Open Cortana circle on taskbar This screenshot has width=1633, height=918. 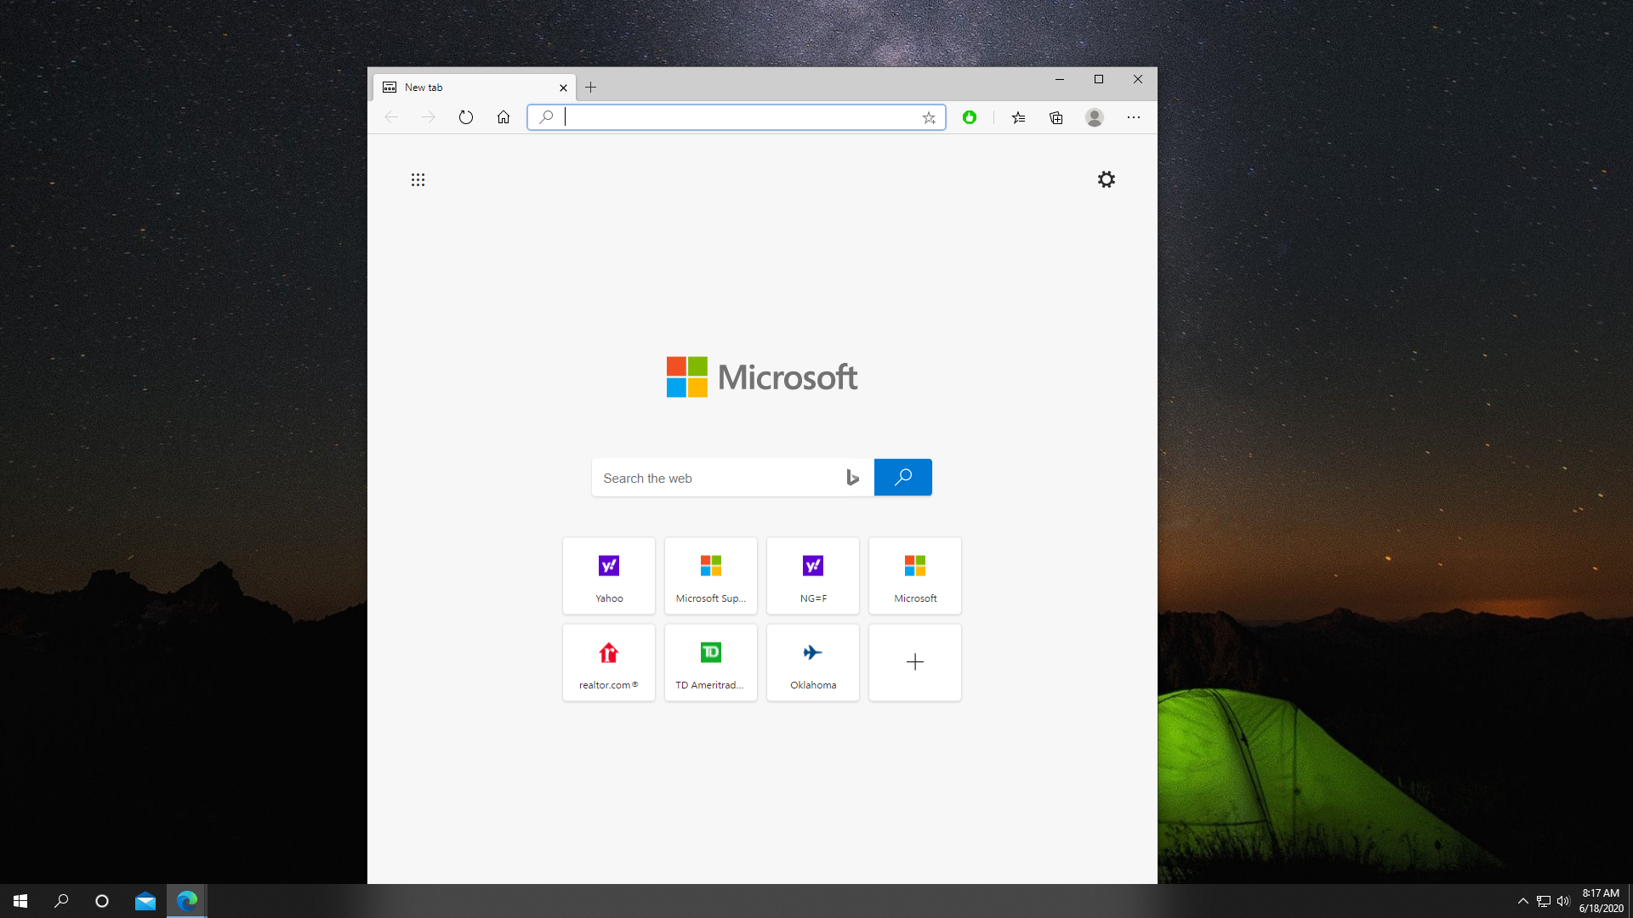click(102, 901)
